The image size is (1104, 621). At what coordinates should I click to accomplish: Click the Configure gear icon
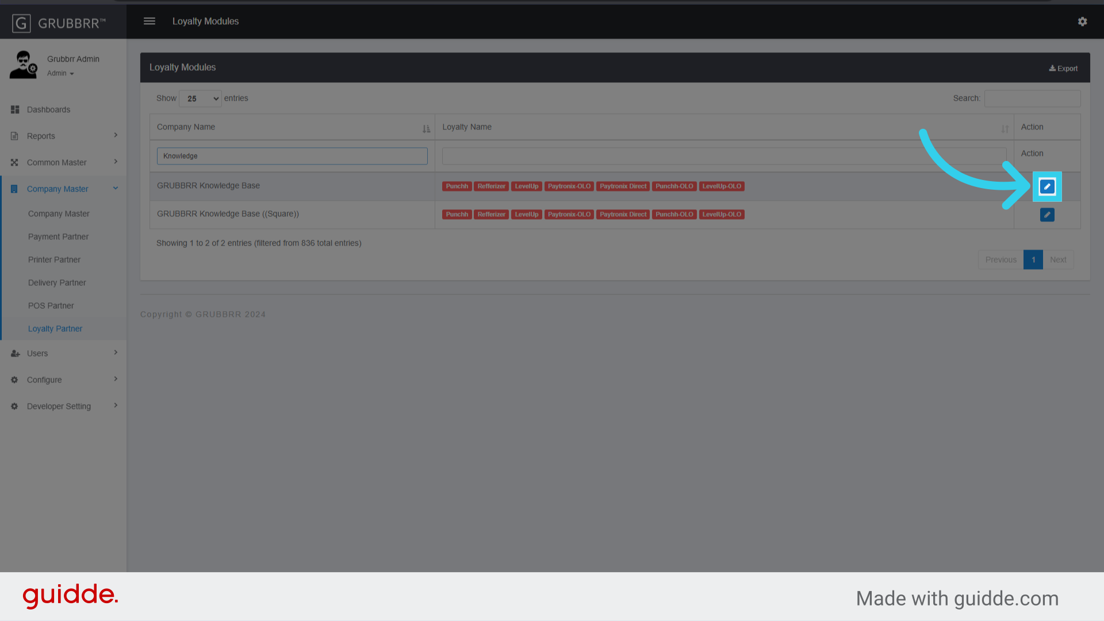click(15, 380)
